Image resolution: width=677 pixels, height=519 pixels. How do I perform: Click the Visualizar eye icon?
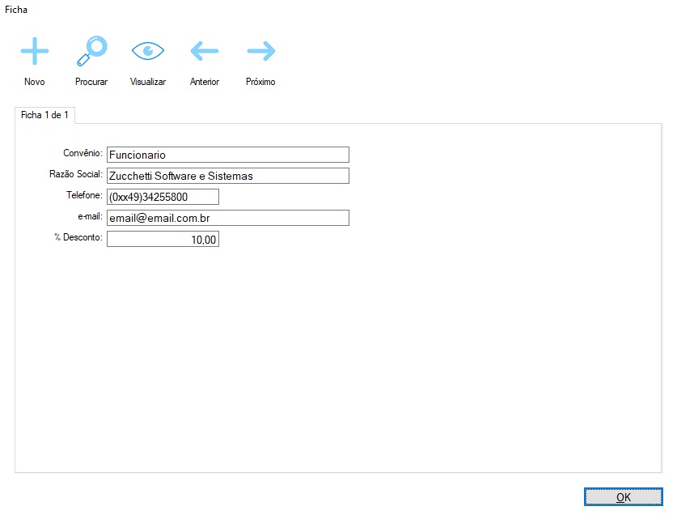pyautogui.click(x=148, y=52)
